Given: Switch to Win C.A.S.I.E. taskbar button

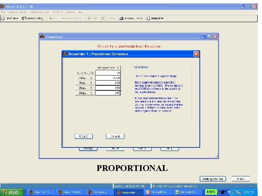Looking at the screenshot, I should pyautogui.click(x=41, y=192).
